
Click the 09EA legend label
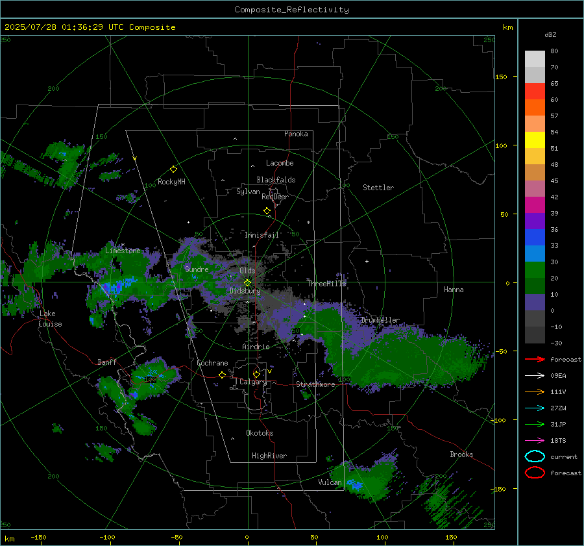click(558, 375)
